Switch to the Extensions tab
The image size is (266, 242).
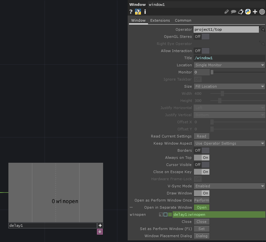click(x=160, y=20)
